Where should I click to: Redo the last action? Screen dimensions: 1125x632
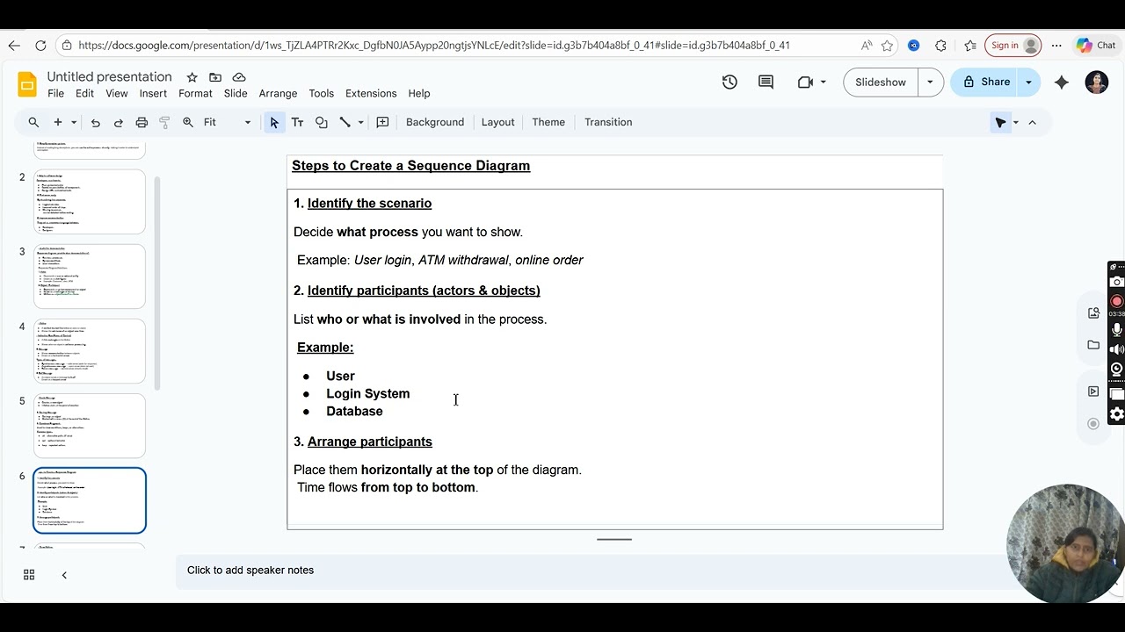pyautogui.click(x=119, y=122)
